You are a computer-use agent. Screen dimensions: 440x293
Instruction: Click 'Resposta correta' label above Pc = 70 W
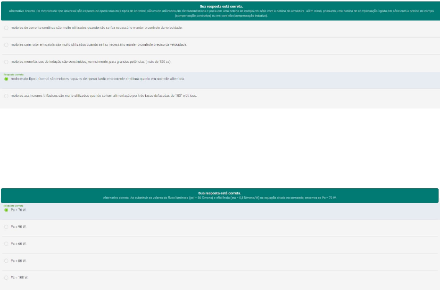[13, 206]
